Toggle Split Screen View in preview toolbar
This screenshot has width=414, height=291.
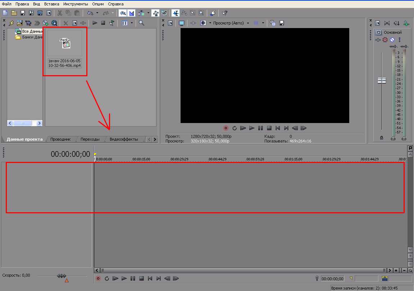203,23
